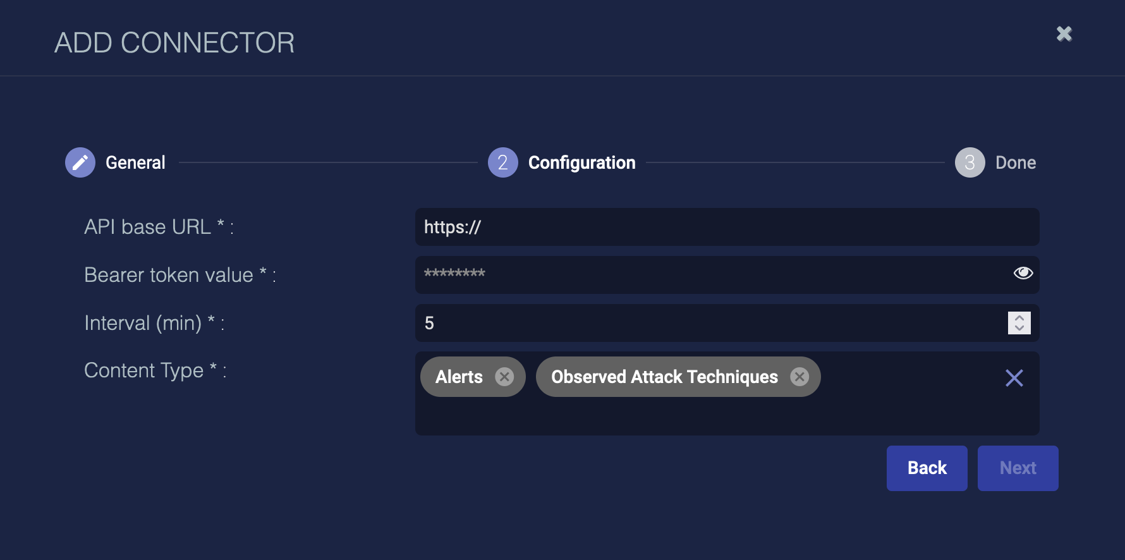1125x560 pixels.
Task: Click the step 3 circle icon
Action: [970, 162]
